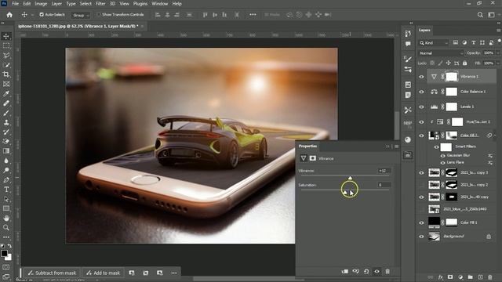Select the Frame tool
Viewport: 502px width, 282px height.
click(x=6, y=84)
